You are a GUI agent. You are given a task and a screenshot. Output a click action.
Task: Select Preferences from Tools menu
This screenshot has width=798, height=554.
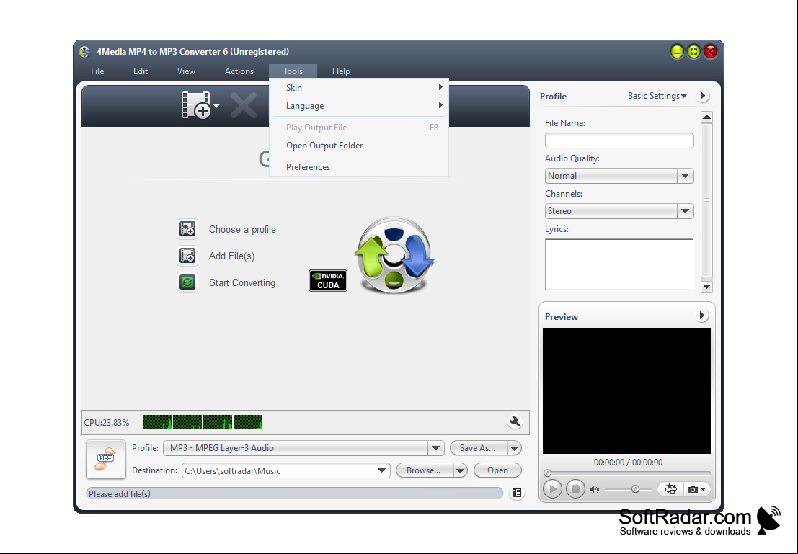click(x=359, y=167)
